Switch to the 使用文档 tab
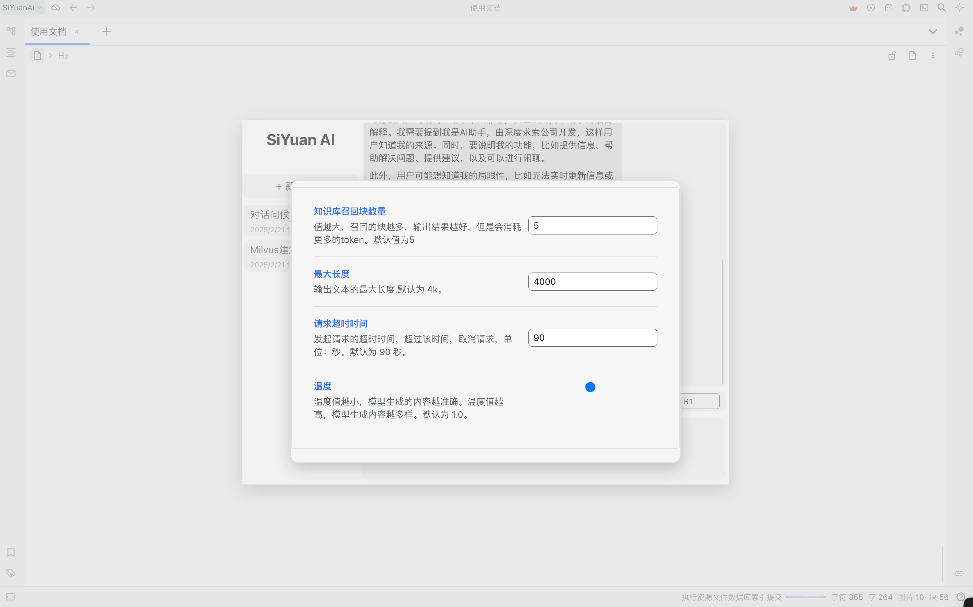The image size is (973, 607). pyautogui.click(x=48, y=32)
